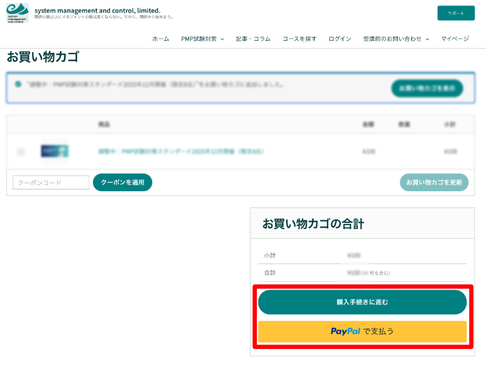Click the green checkmark icon in notification
This screenshot has width=486, height=374.
19,84
